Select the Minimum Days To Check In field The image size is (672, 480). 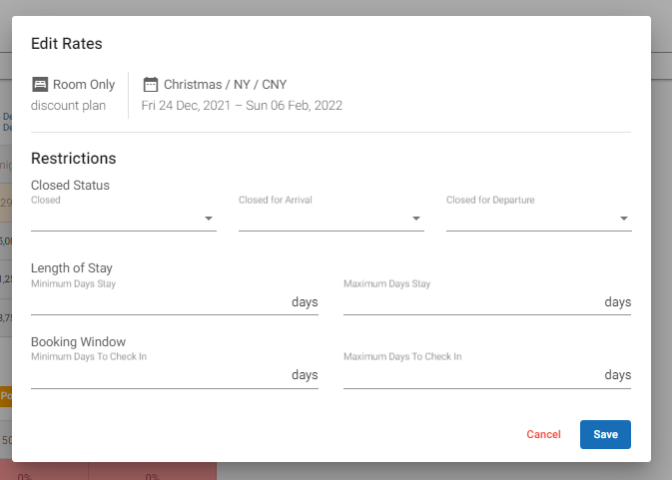coord(160,375)
